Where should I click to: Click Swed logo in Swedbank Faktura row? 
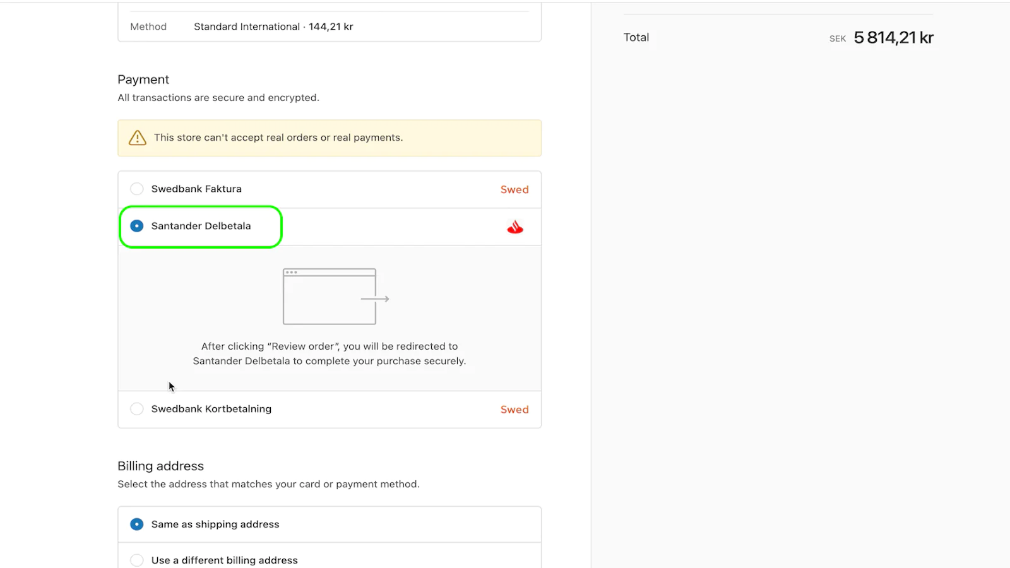(514, 189)
